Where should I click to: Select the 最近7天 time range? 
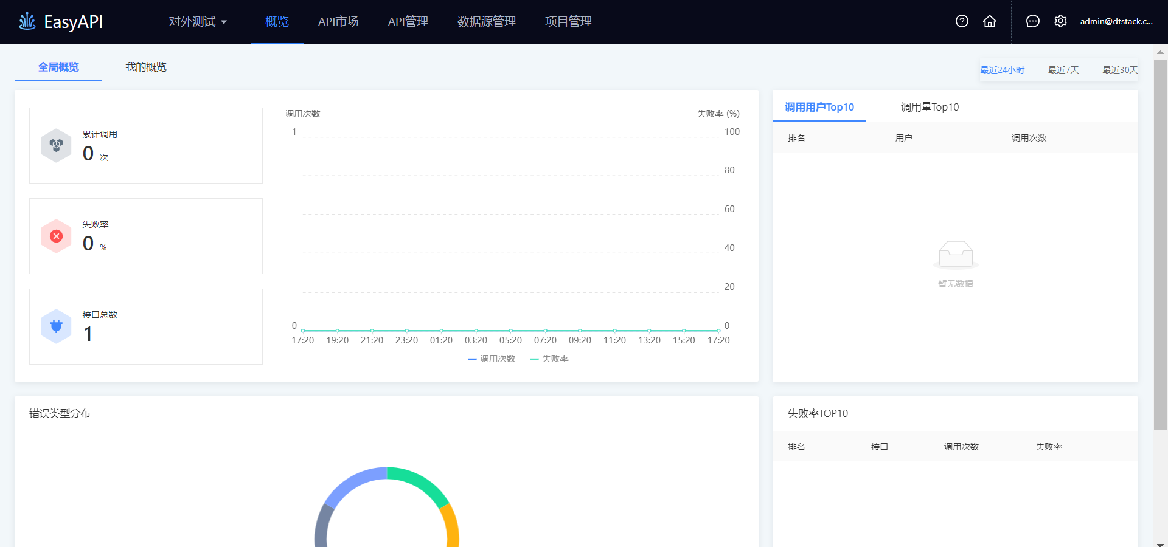pos(1063,70)
